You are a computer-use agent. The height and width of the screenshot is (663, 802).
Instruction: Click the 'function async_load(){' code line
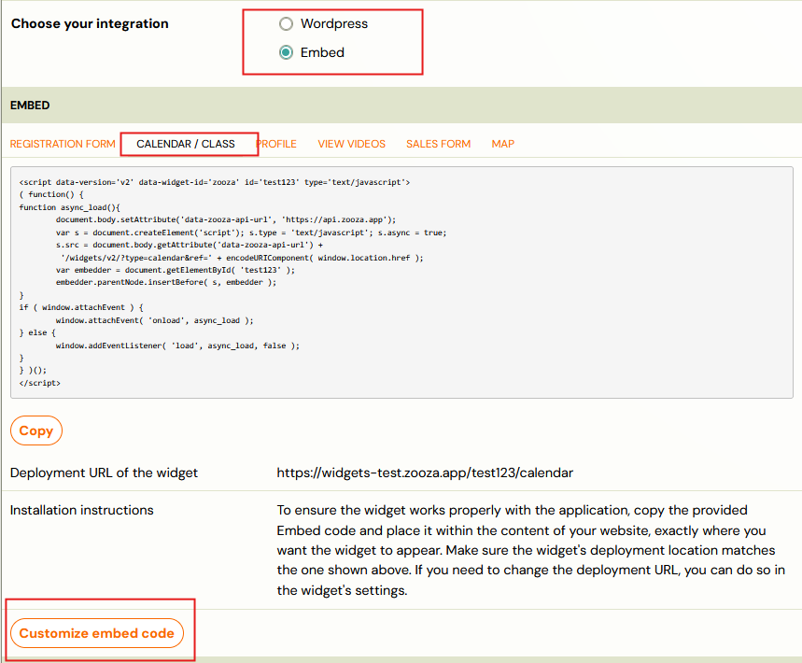pyautogui.click(x=70, y=207)
